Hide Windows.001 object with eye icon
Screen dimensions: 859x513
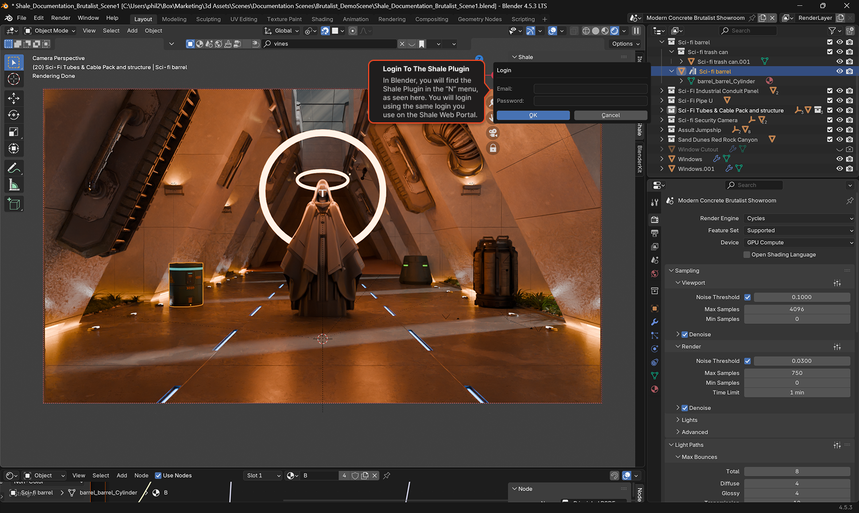point(839,169)
